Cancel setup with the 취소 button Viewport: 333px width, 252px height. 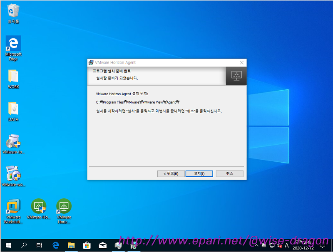click(230, 173)
